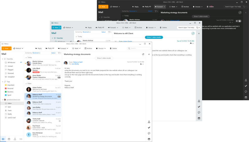Viewport: 249px width, 142px height.
Task: Toggle Select mode in front window's message list
Action: tap(53, 53)
